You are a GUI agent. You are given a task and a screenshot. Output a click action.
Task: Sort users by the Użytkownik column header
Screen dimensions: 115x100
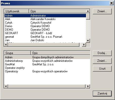pyautogui.click(x=16, y=11)
